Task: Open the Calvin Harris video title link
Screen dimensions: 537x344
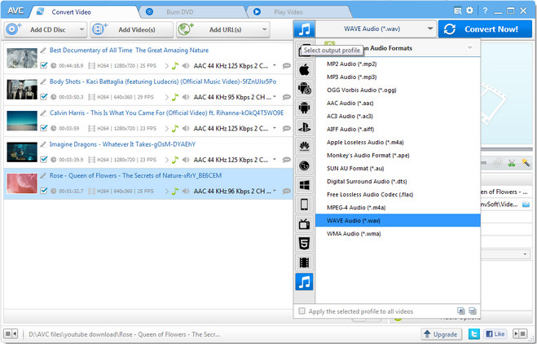Action: tap(166, 112)
